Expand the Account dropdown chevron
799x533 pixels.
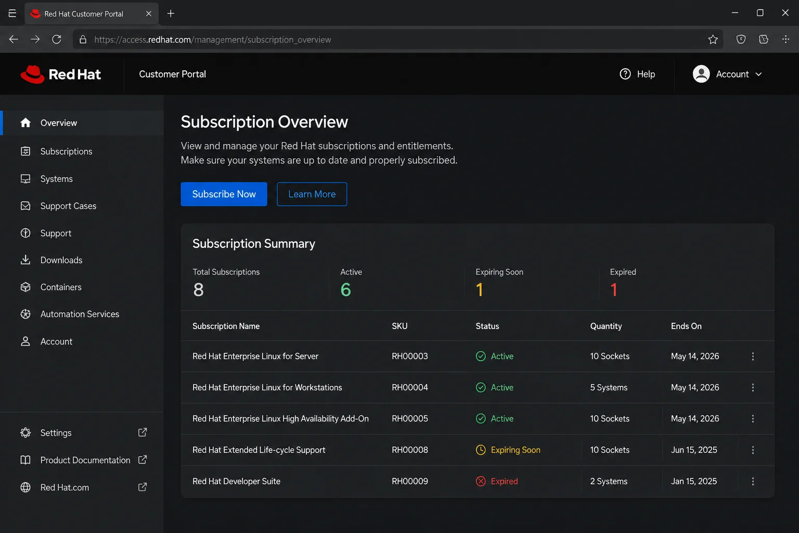pos(758,74)
